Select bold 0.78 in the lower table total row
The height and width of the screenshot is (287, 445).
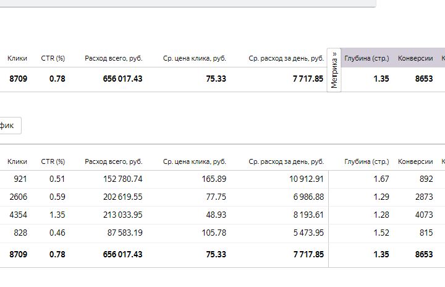coord(57,254)
